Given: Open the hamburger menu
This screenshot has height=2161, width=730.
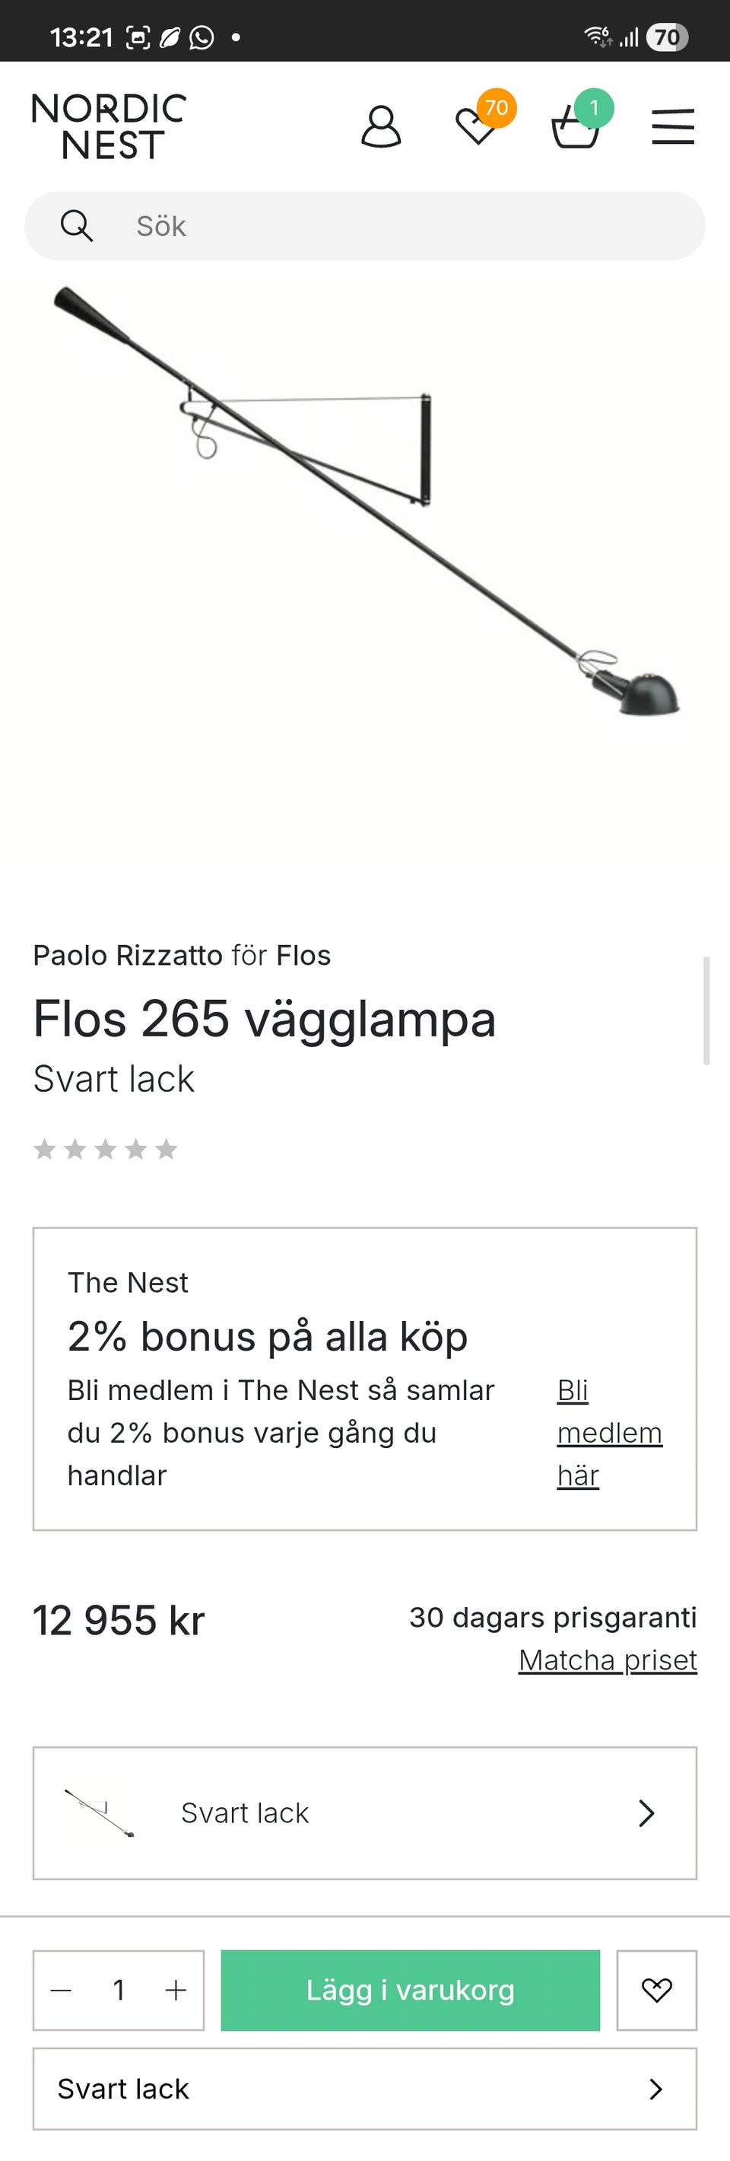Looking at the screenshot, I should click(673, 126).
